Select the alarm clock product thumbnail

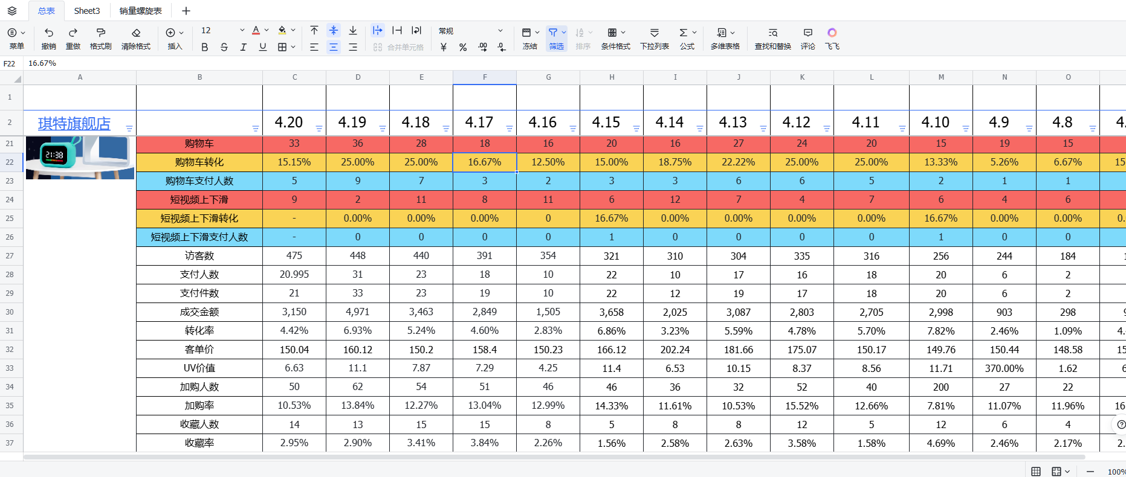(80, 158)
